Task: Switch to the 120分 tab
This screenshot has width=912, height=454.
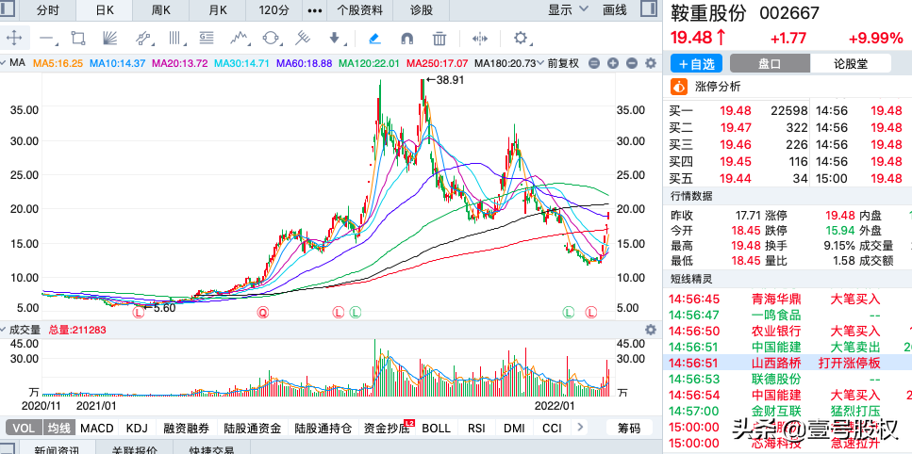Action: coord(274,9)
